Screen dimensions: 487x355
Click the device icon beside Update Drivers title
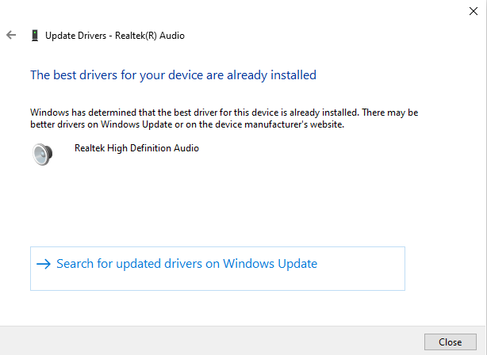pyautogui.click(x=34, y=36)
